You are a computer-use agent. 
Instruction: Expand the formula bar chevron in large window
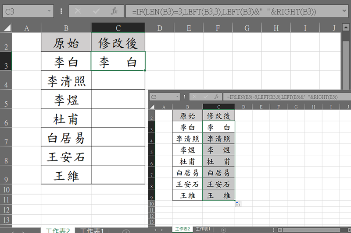point(344,10)
